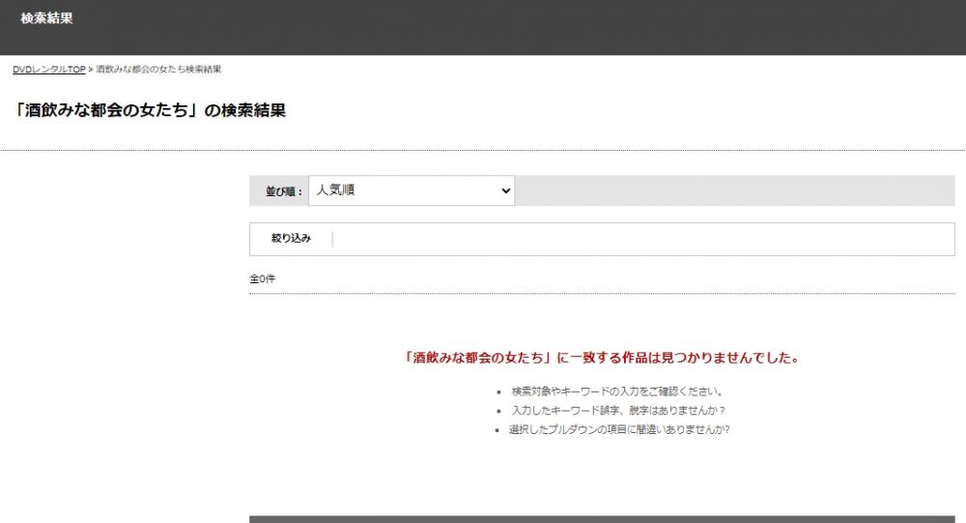Click the 検索結果 header title

tap(46, 18)
